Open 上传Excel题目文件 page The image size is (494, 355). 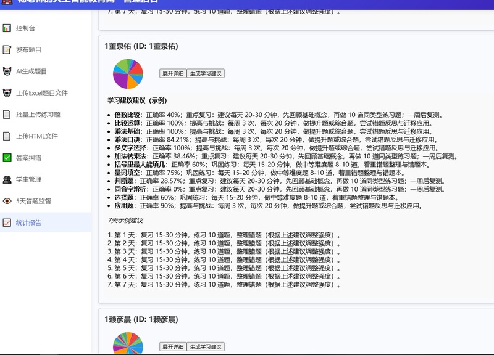46,93
